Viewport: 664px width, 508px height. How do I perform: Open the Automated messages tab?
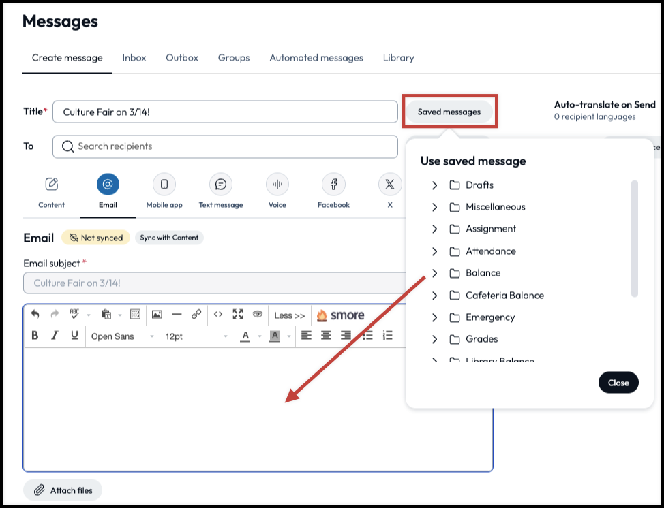(x=316, y=58)
